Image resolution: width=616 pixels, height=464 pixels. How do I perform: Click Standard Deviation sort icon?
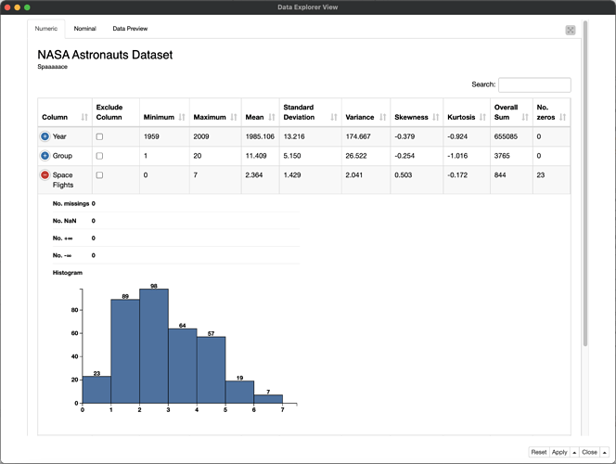[x=334, y=118]
